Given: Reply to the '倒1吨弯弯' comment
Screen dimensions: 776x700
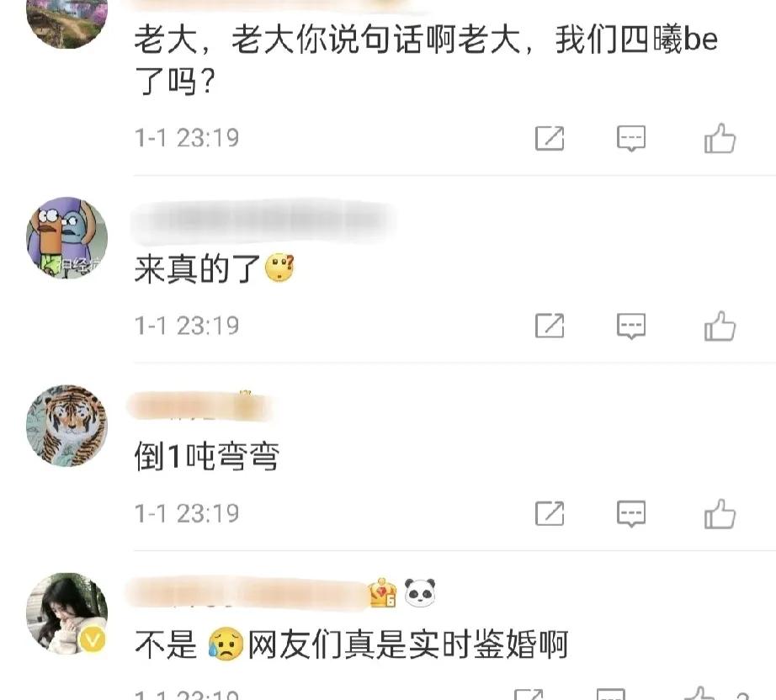Looking at the screenshot, I should point(631,514).
